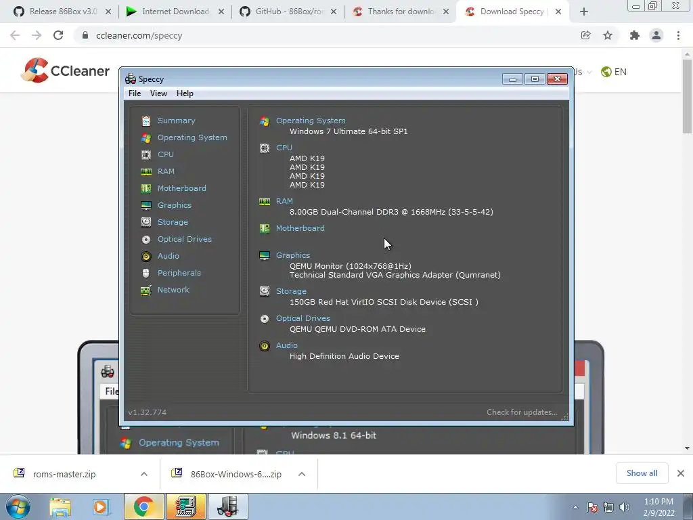Open the File menu in Speccy
This screenshot has height=520, width=693.
tap(135, 93)
